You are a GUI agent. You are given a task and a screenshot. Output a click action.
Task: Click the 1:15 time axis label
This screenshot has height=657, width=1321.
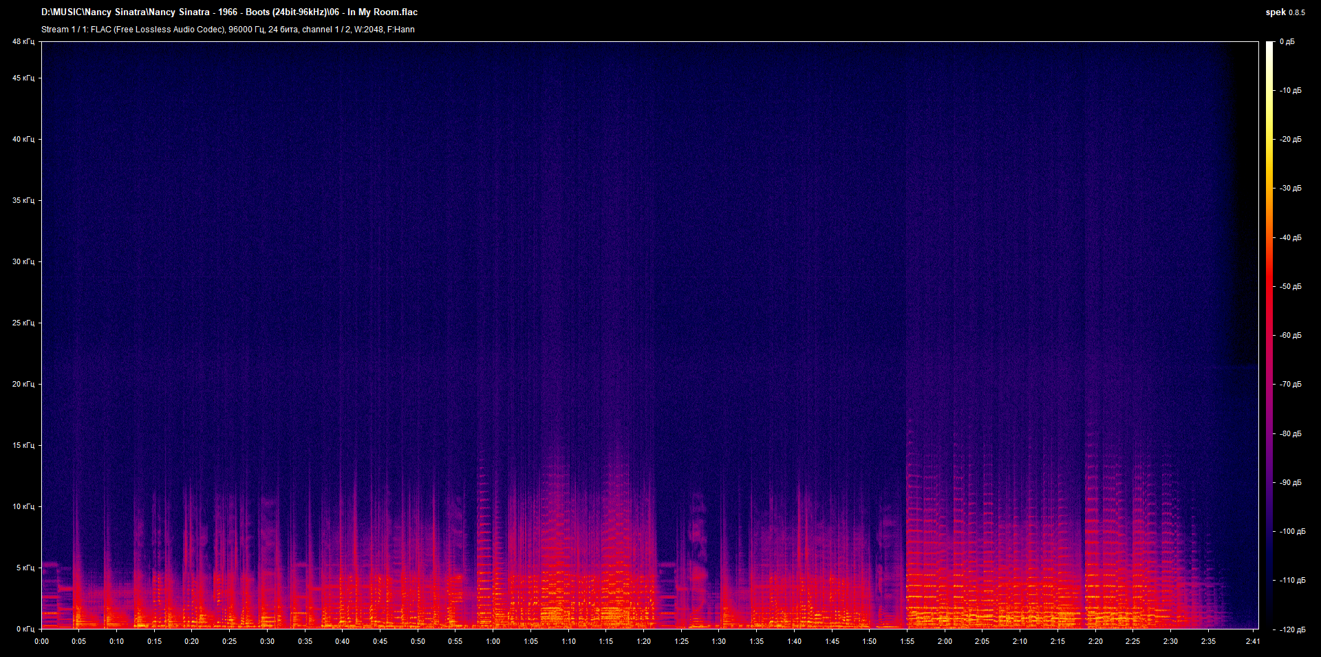coord(606,641)
